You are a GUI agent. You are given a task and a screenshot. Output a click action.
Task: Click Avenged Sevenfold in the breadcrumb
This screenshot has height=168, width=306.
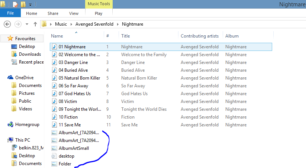(94, 24)
